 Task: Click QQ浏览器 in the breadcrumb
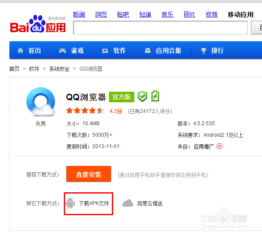click(91, 68)
